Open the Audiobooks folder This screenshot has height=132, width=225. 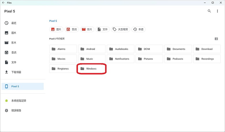click(121, 49)
